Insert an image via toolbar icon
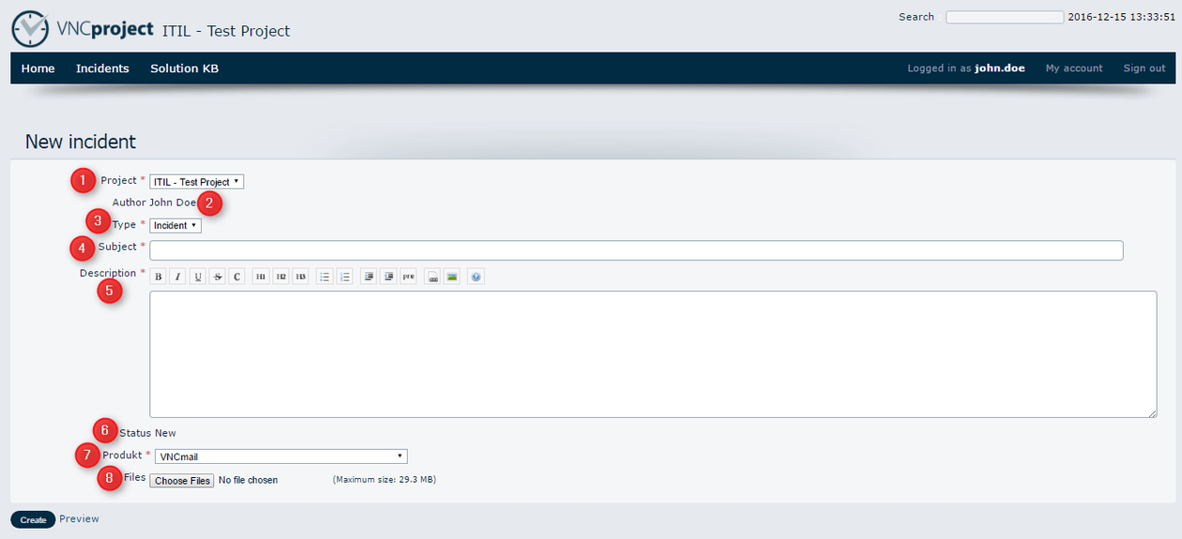 (452, 277)
